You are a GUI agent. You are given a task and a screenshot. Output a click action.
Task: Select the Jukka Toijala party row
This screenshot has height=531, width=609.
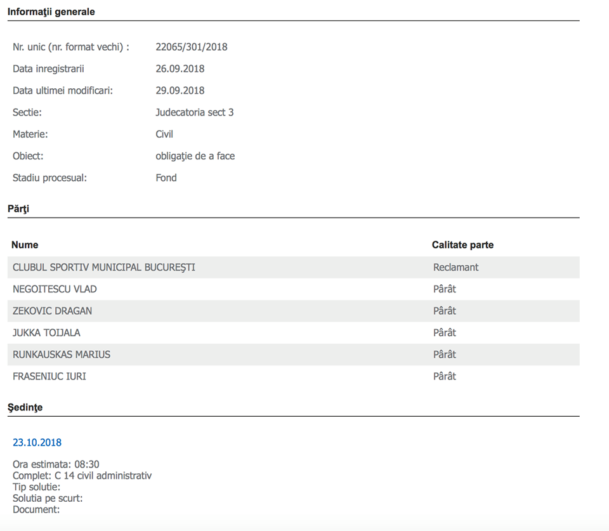(46, 332)
